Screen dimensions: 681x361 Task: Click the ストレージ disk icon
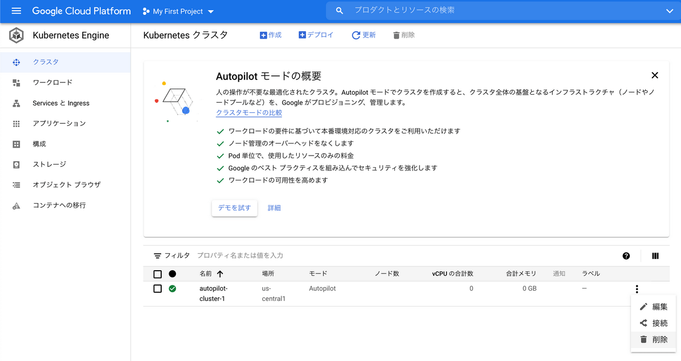click(16, 165)
